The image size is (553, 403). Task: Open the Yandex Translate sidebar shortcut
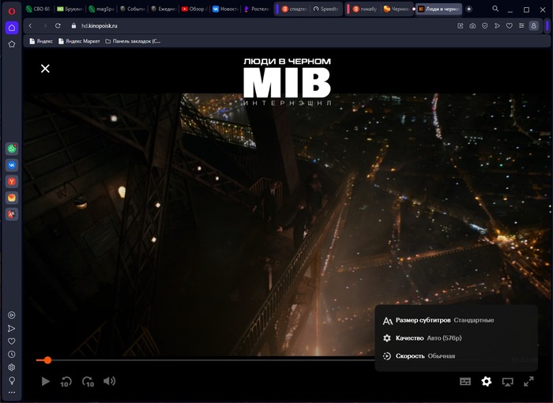pyautogui.click(x=12, y=214)
